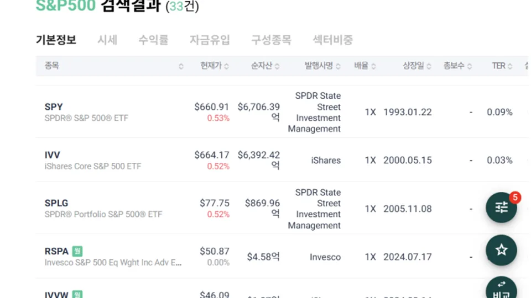Sort by 발행사명 column arrows
This screenshot has height=298, width=531.
point(338,66)
